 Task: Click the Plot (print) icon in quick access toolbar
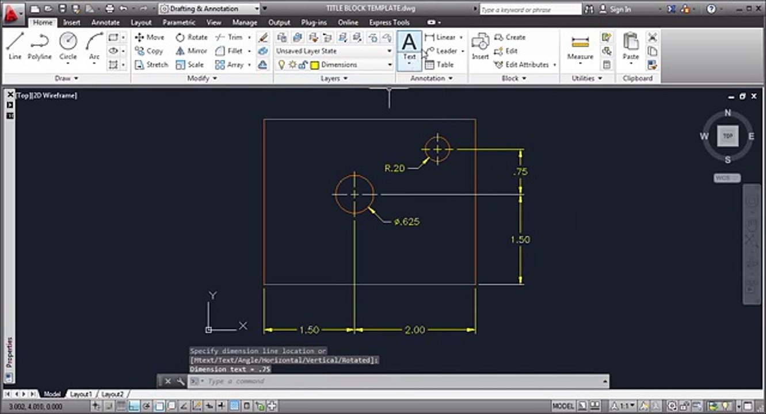(x=109, y=9)
